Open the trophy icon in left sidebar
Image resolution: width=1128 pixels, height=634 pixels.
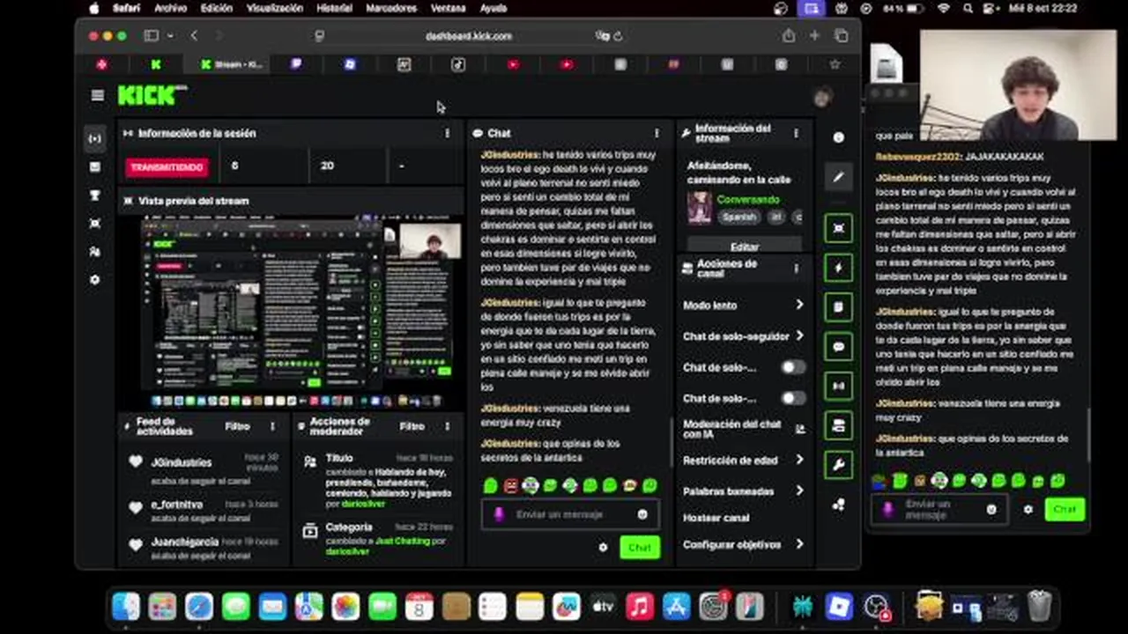click(95, 195)
